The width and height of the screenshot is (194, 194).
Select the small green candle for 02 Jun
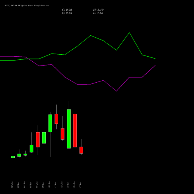13,157
